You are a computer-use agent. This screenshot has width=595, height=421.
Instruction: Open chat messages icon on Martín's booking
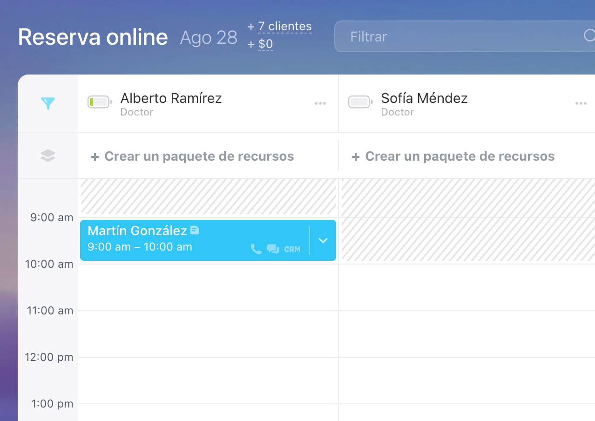[273, 249]
